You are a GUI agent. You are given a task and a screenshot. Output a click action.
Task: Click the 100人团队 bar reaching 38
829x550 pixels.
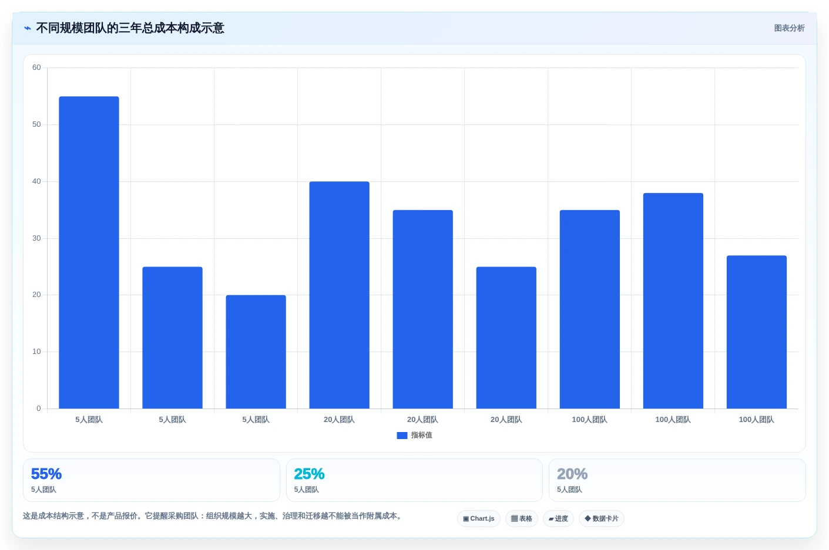(673, 301)
